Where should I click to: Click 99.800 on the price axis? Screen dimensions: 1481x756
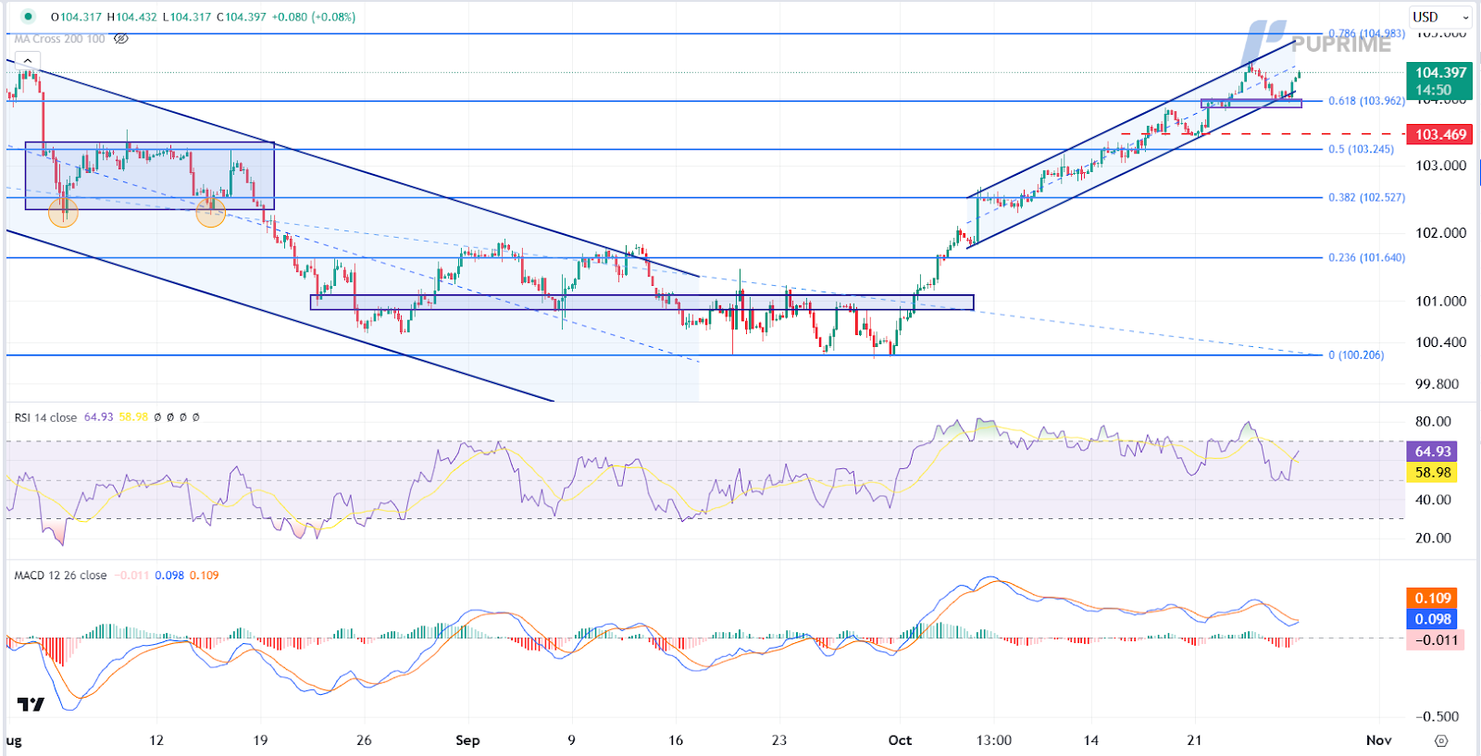(1437, 384)
